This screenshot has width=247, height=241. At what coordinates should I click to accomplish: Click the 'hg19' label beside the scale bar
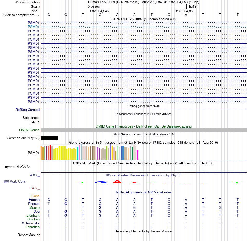click(x=193, y=6)
